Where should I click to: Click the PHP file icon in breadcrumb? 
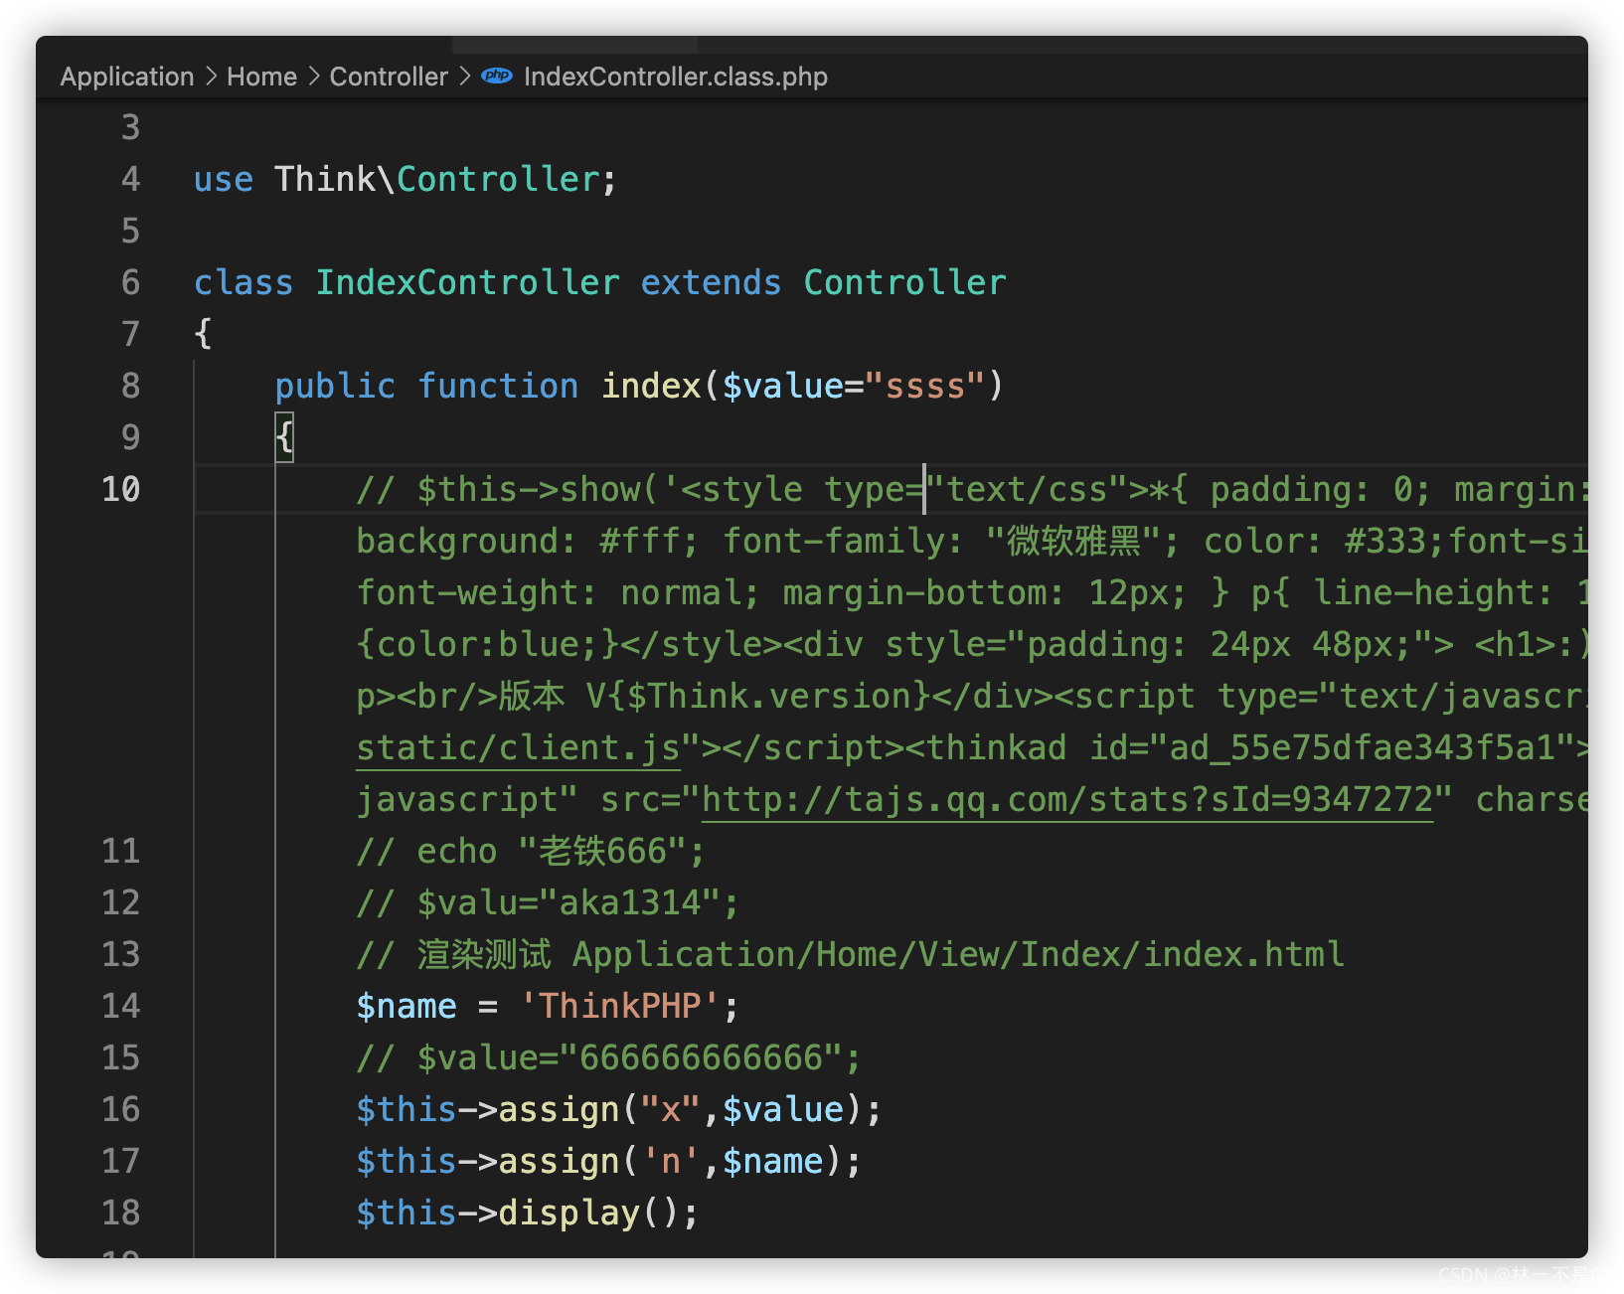coord(496,76)
